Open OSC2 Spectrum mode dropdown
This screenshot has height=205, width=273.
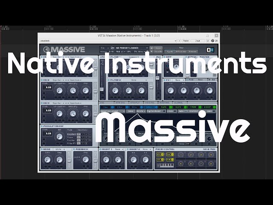pos(76,80)
